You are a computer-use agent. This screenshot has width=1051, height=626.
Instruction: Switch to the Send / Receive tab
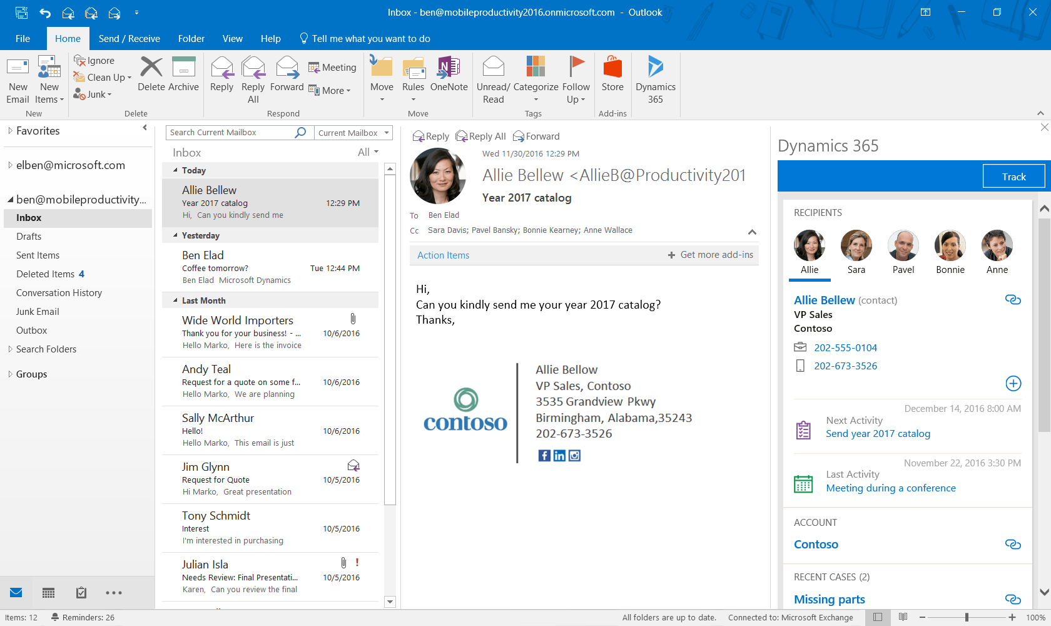(x=129, y=39)
